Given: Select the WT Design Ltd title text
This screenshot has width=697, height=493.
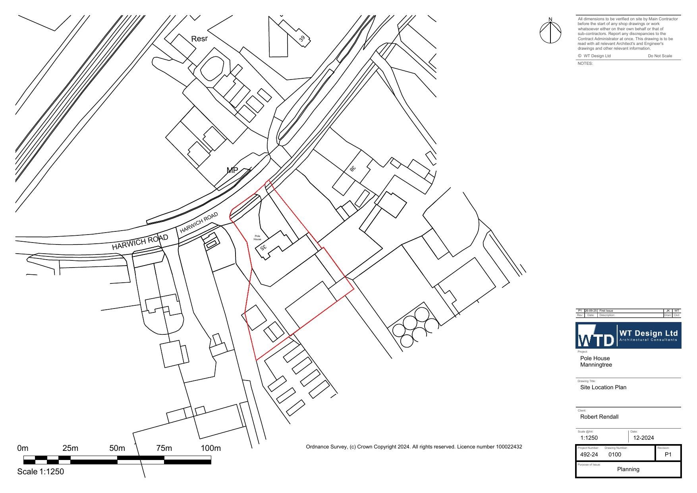Looking at the screenshot, I should (648, 333).
